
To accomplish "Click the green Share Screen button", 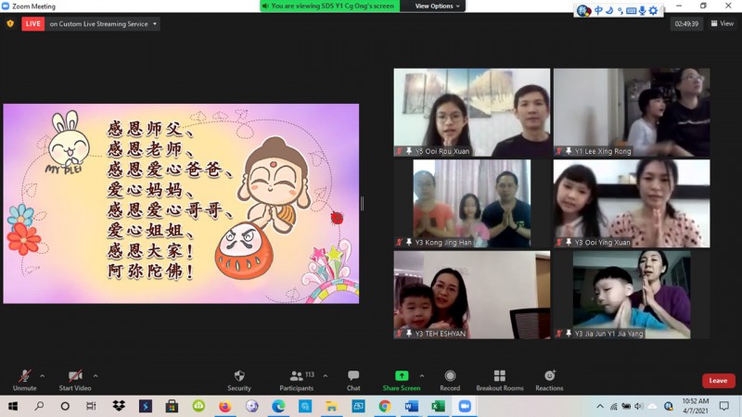I will click(x=401, y=379).
